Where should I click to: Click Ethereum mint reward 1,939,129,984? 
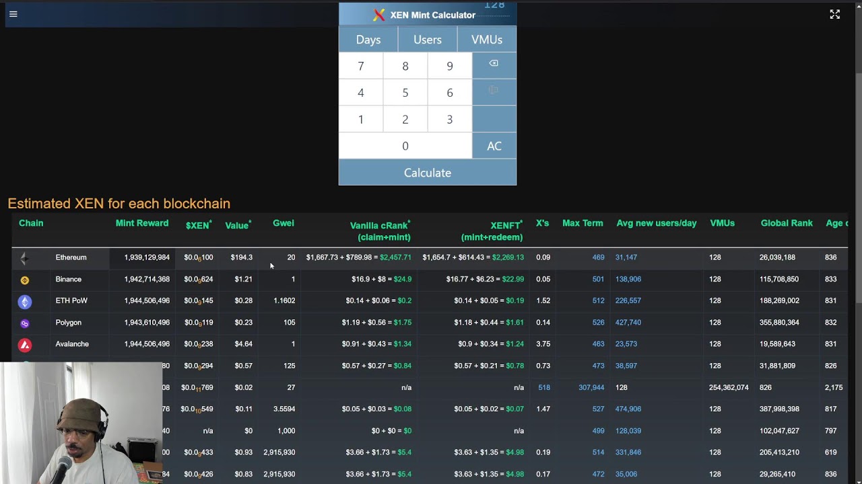pos(147,257)
